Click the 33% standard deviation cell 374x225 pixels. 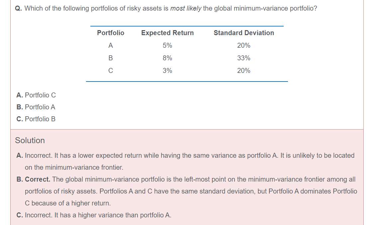pyautogui.click(x=244, y=58)
